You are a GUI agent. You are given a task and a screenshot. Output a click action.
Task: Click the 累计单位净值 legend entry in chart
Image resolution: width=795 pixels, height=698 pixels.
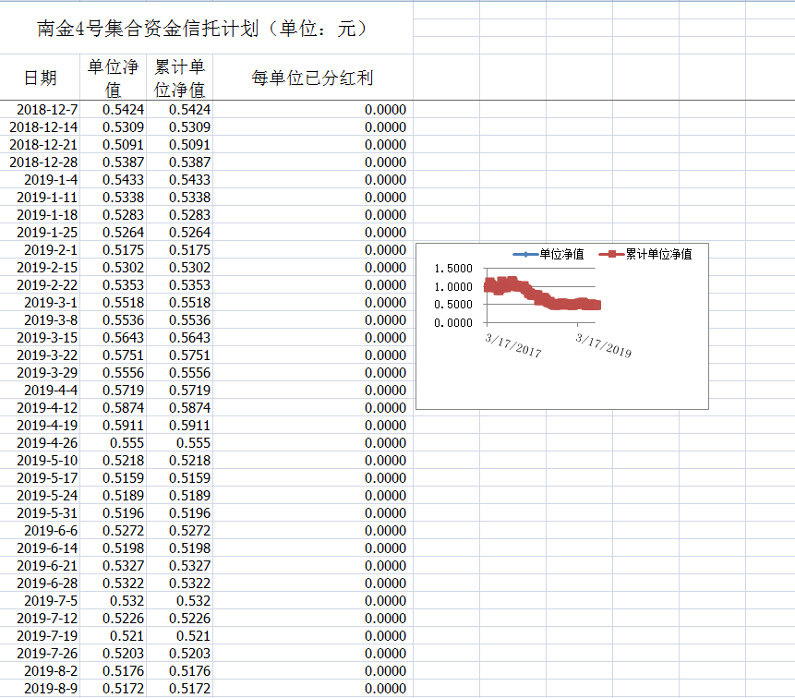644,254
